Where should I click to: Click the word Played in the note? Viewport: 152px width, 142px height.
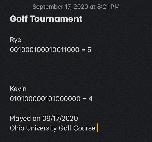pos(20,119)
